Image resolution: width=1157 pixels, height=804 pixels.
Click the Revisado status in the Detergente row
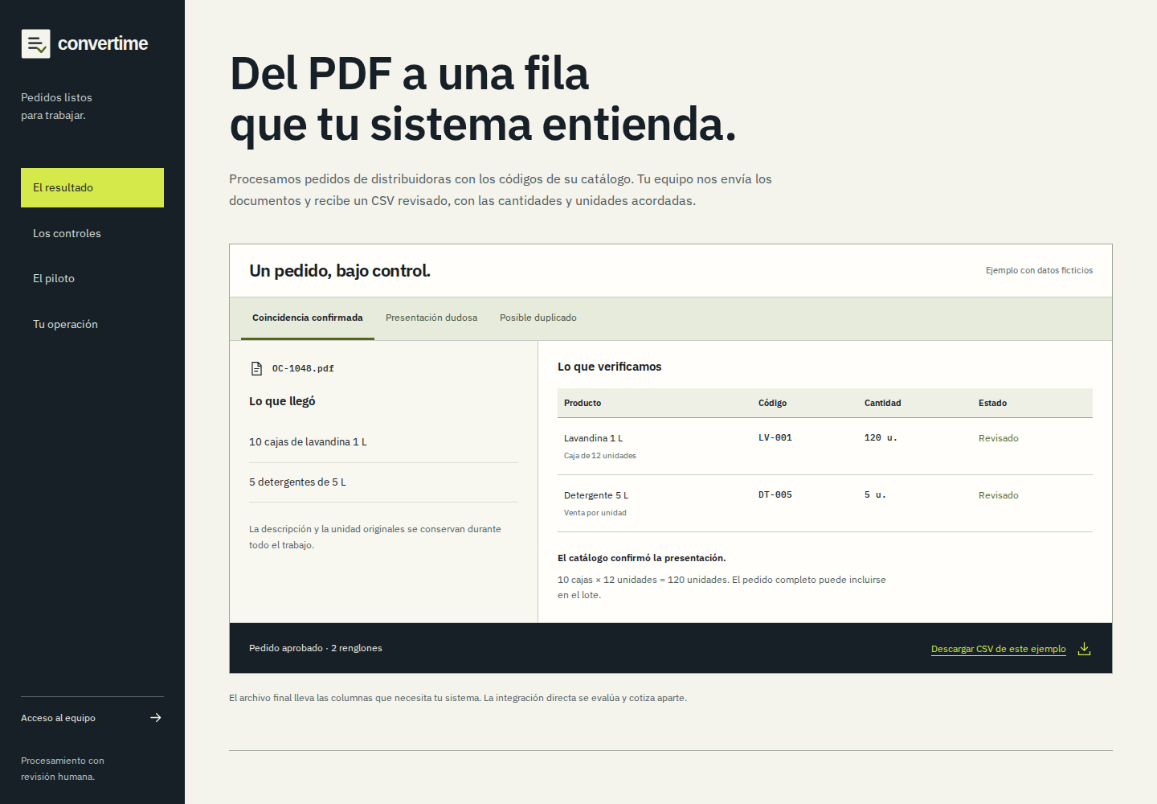coord(999,495)
